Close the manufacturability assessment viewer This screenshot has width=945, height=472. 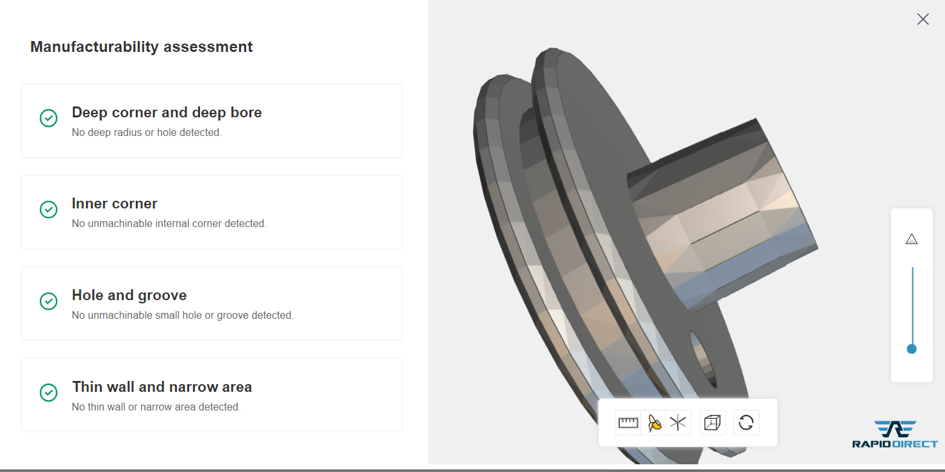(x=923, y=19)
